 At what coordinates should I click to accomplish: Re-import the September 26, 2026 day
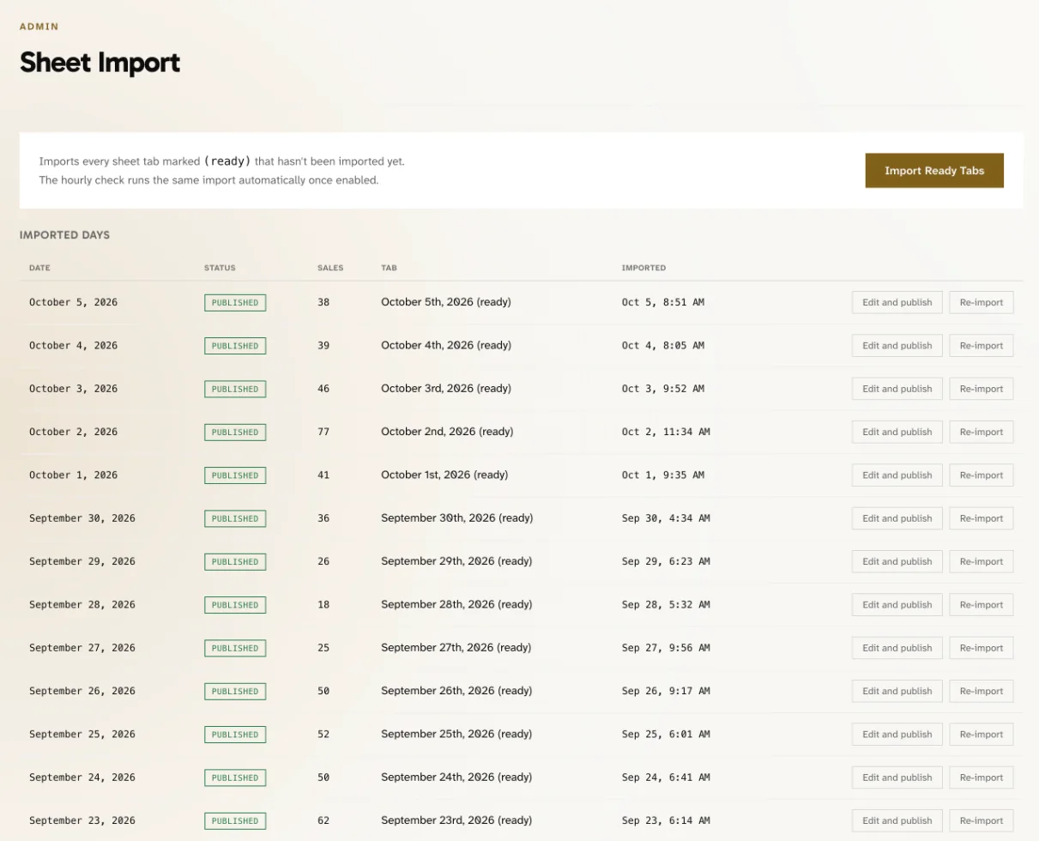pyautogui.click(x=981, y=691)
